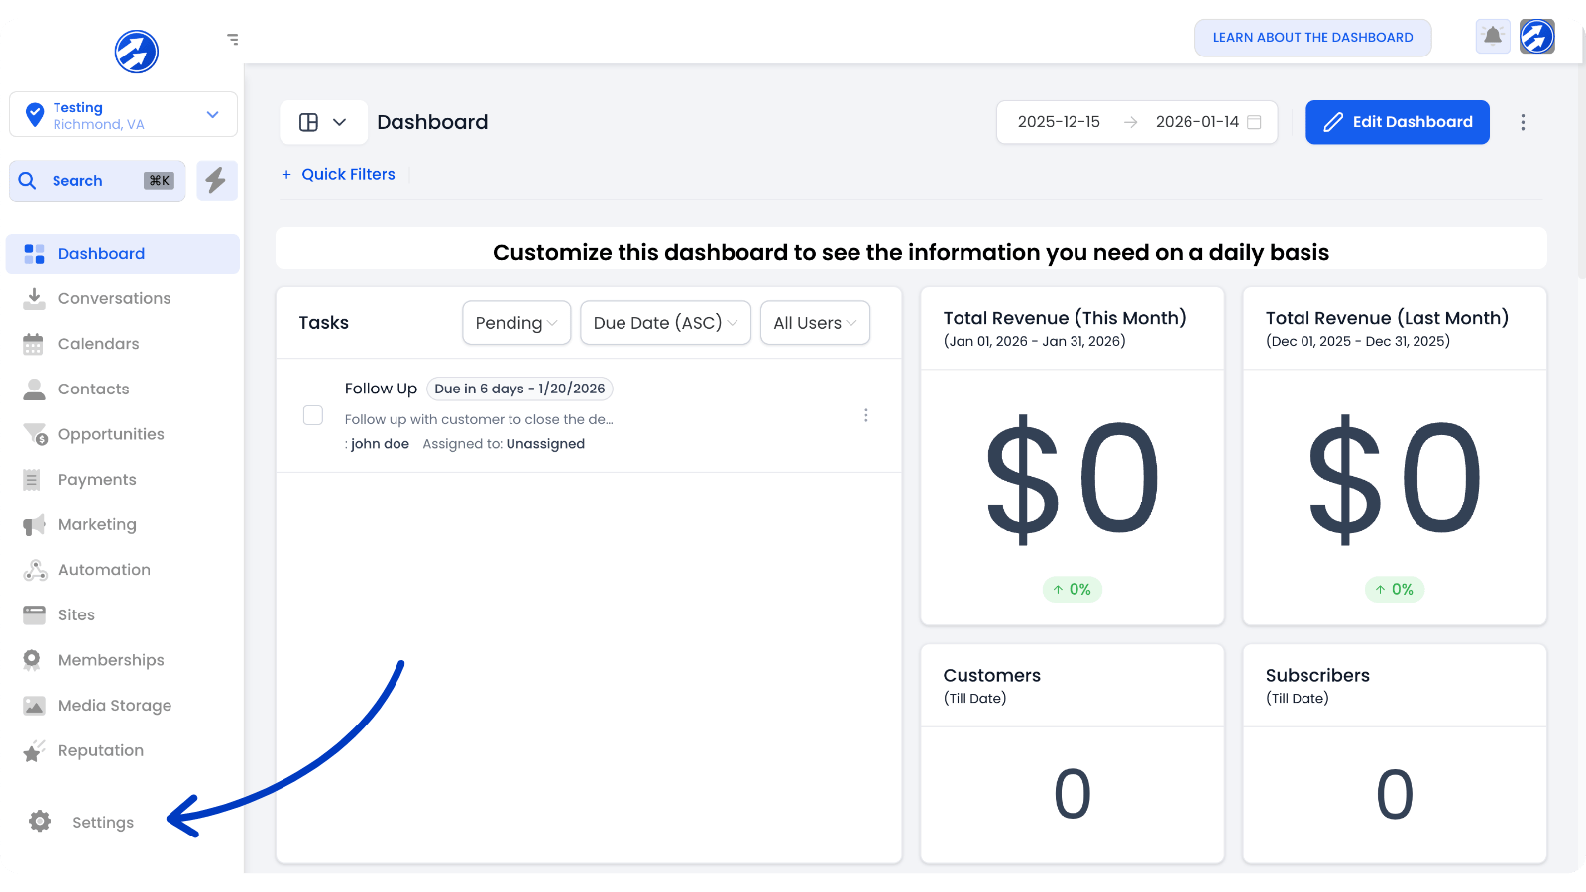Open the dashboard layout switcher dropdown

click(x=323, y=122)
